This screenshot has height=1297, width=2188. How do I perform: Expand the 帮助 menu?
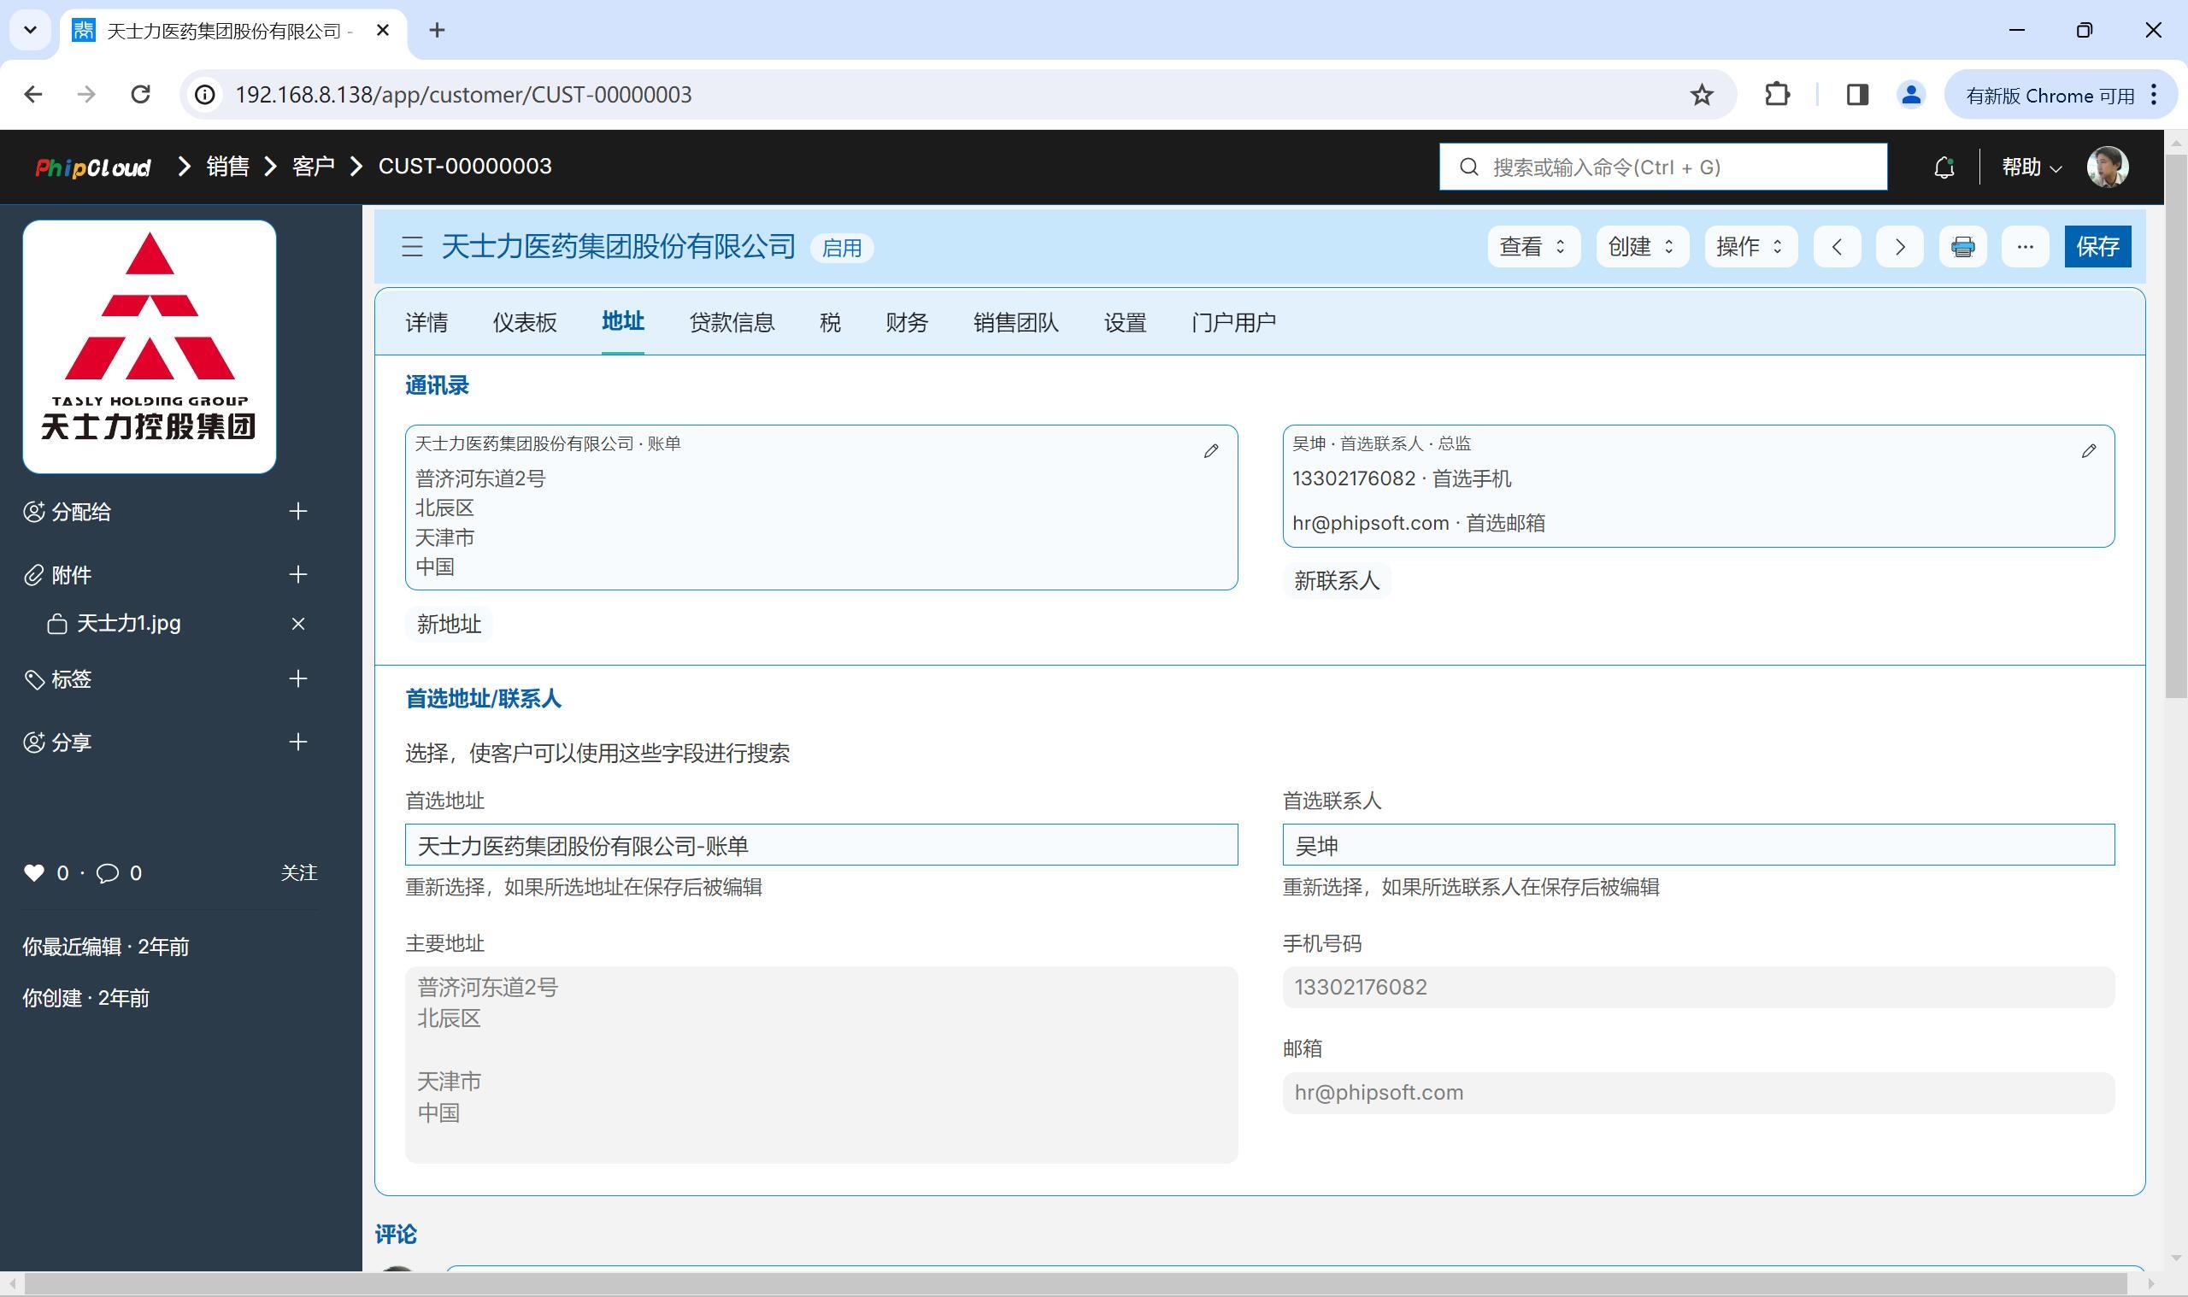tap(2032, 167)
